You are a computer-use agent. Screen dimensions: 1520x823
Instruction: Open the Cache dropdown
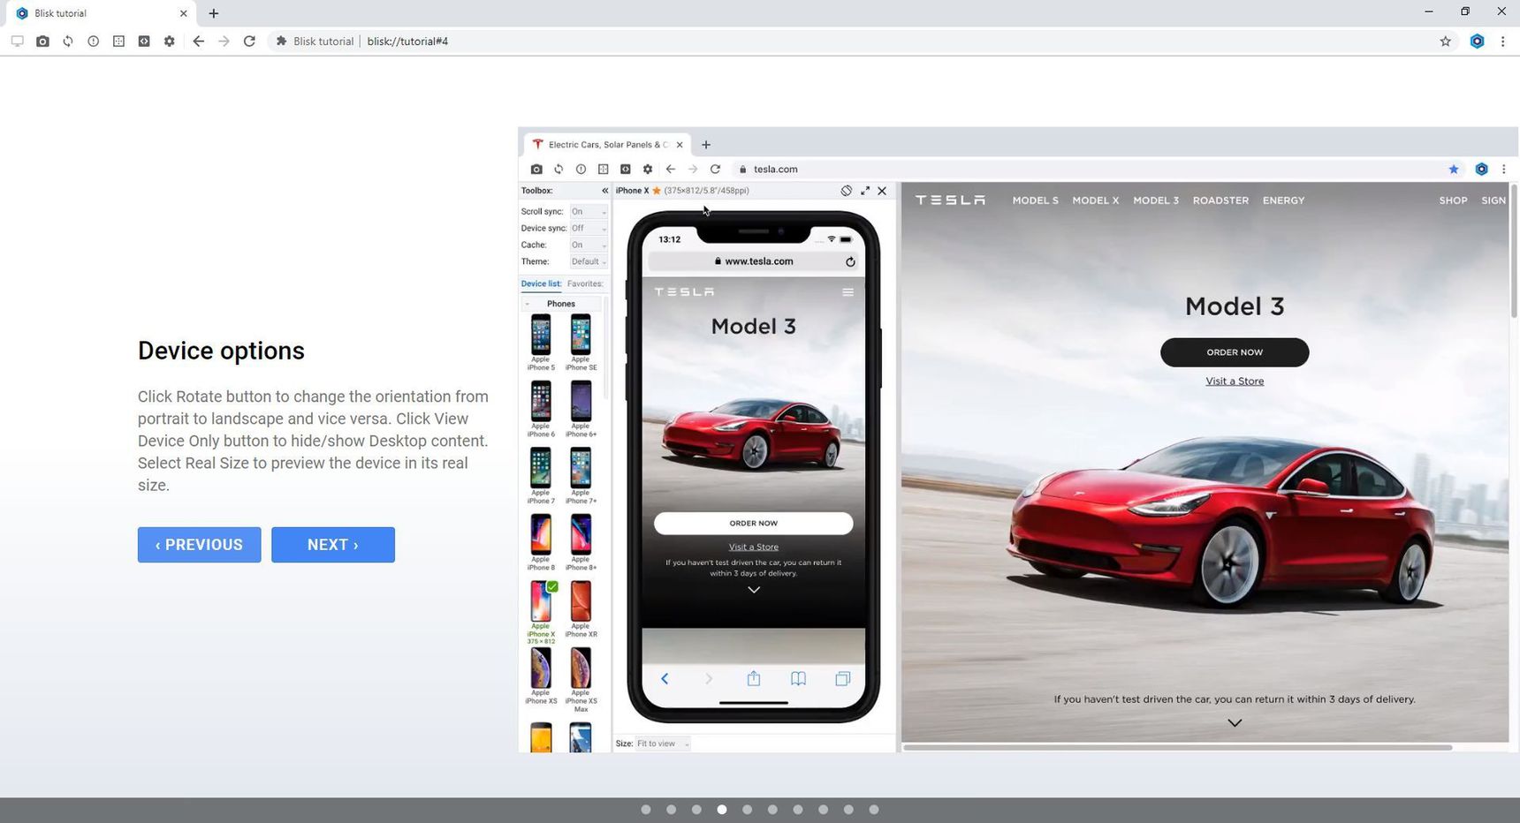click(x=589, y=245)
